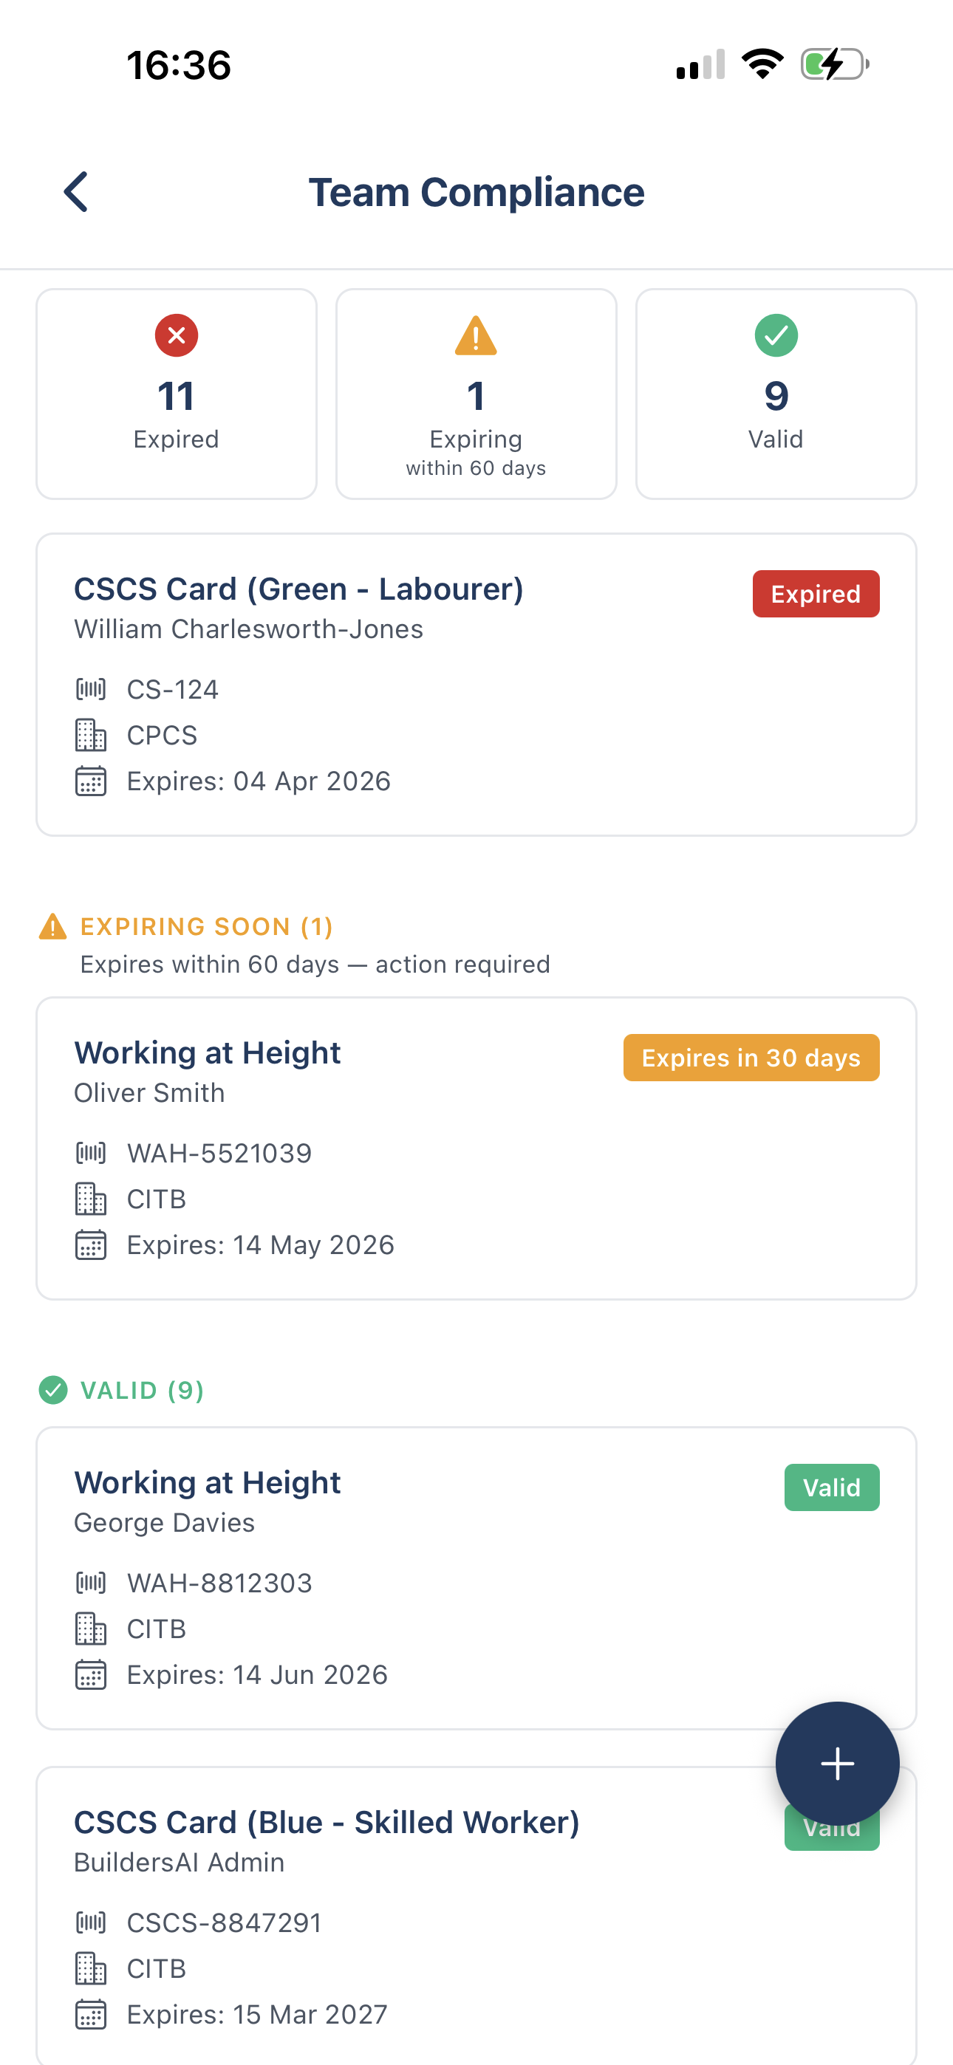
Task: Tap the warning icon beside EXPIRING SOON heading
Action: (x=52, y=926)
